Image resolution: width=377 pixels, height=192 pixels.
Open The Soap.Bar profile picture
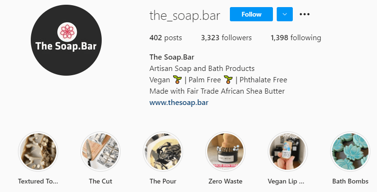coord(66,40)
